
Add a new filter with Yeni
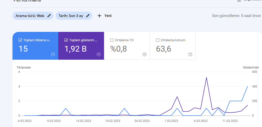105,16
